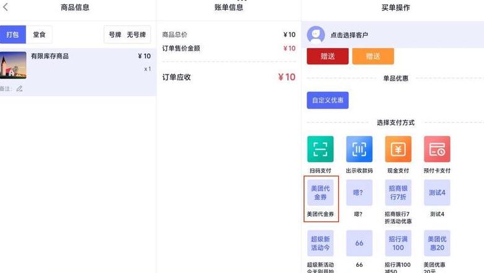Select the 招商银行7折 payment tile
This screenshot has height=273, width=484.
pyautogui.click(x=398, y=192)
